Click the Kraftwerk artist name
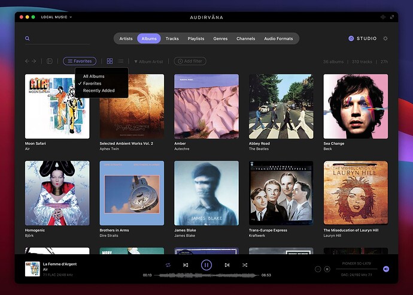Screen dimensions: 413x295 click(x=257, y=236)
